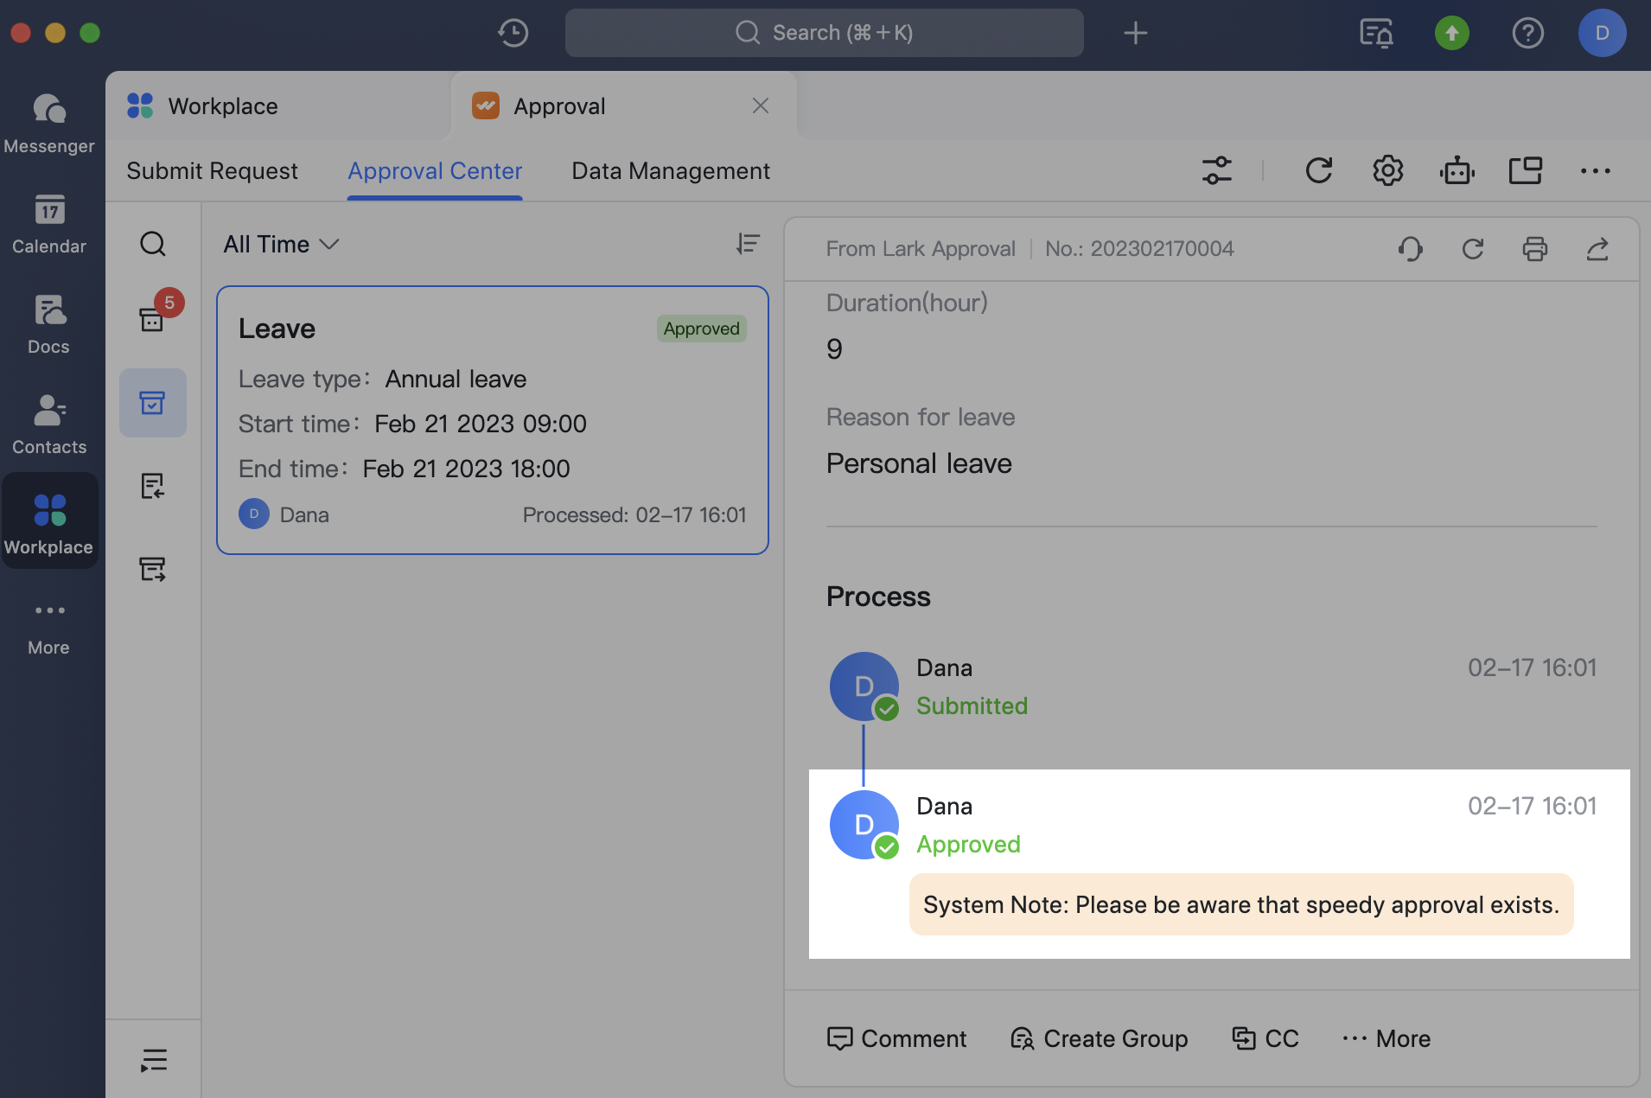Refresh the approval list via toolbar refresh icon
Screen dimensions: 1651x1098
(1318, 170)
